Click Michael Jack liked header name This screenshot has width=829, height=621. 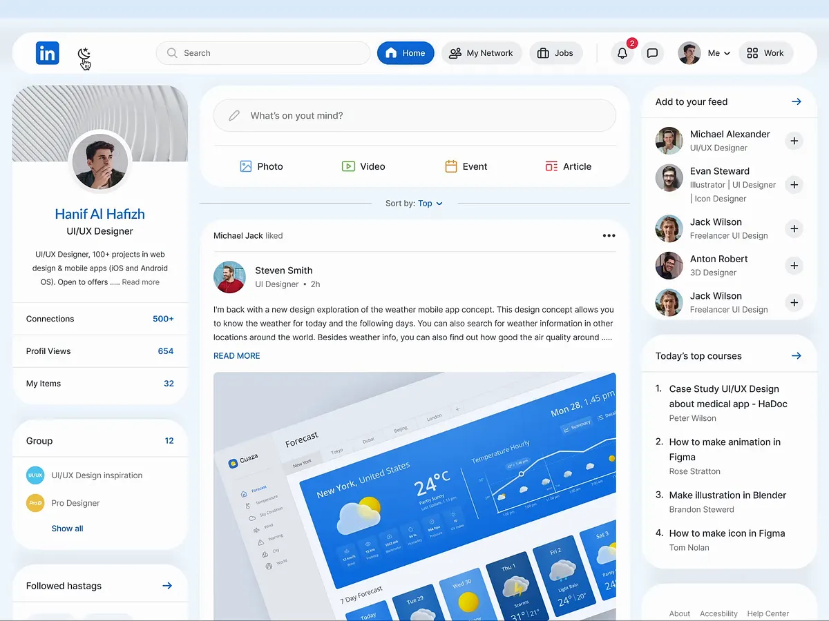238,236
